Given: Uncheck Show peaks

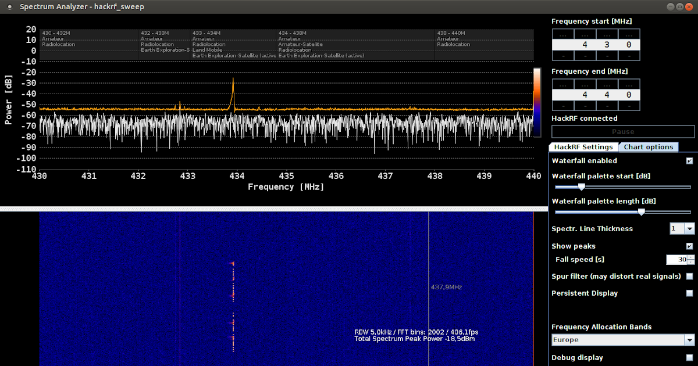Looking at the screenshot, I should pos(690,246).
